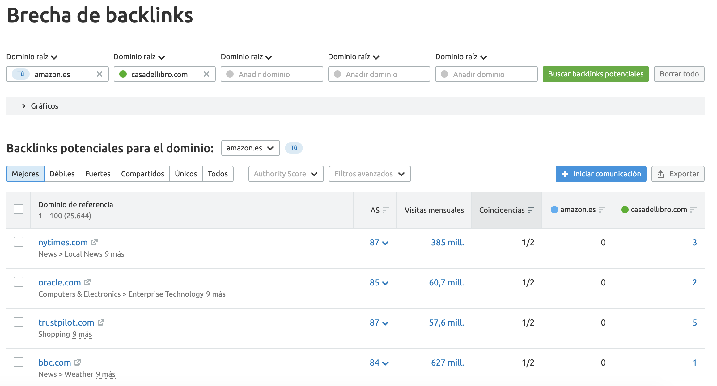Sort by Coincidencias column icon

click(x=531, y=210)
